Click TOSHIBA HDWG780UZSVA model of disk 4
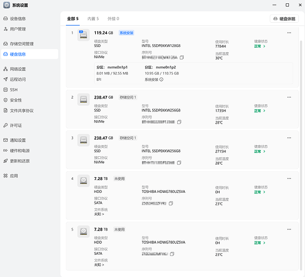The width and height of the screenshot is (305, 277). 163,192
